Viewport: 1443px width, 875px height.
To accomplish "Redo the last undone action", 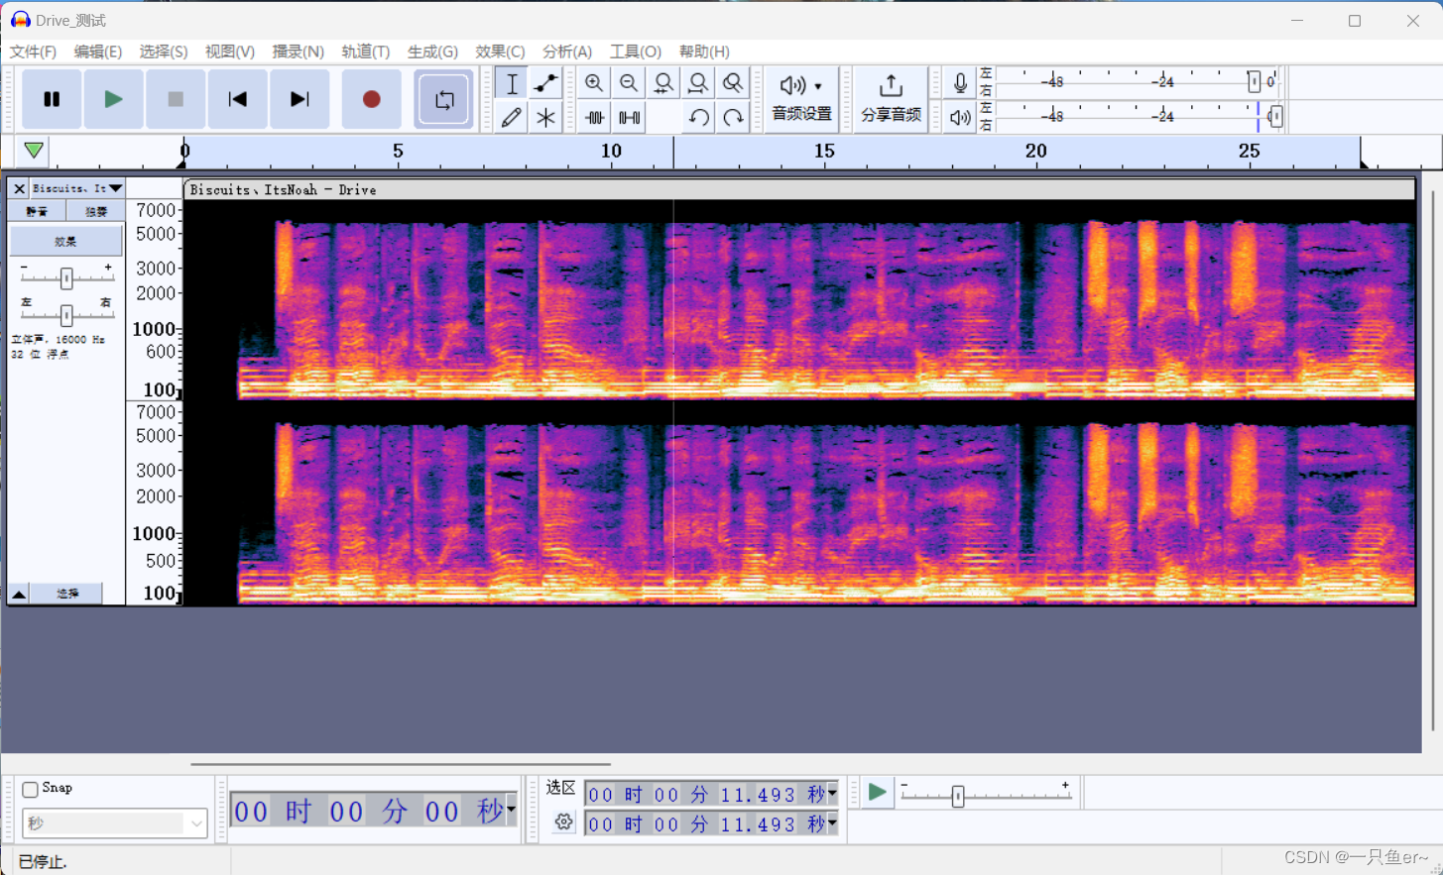I will pyautogui.click(x=733, y=117).
